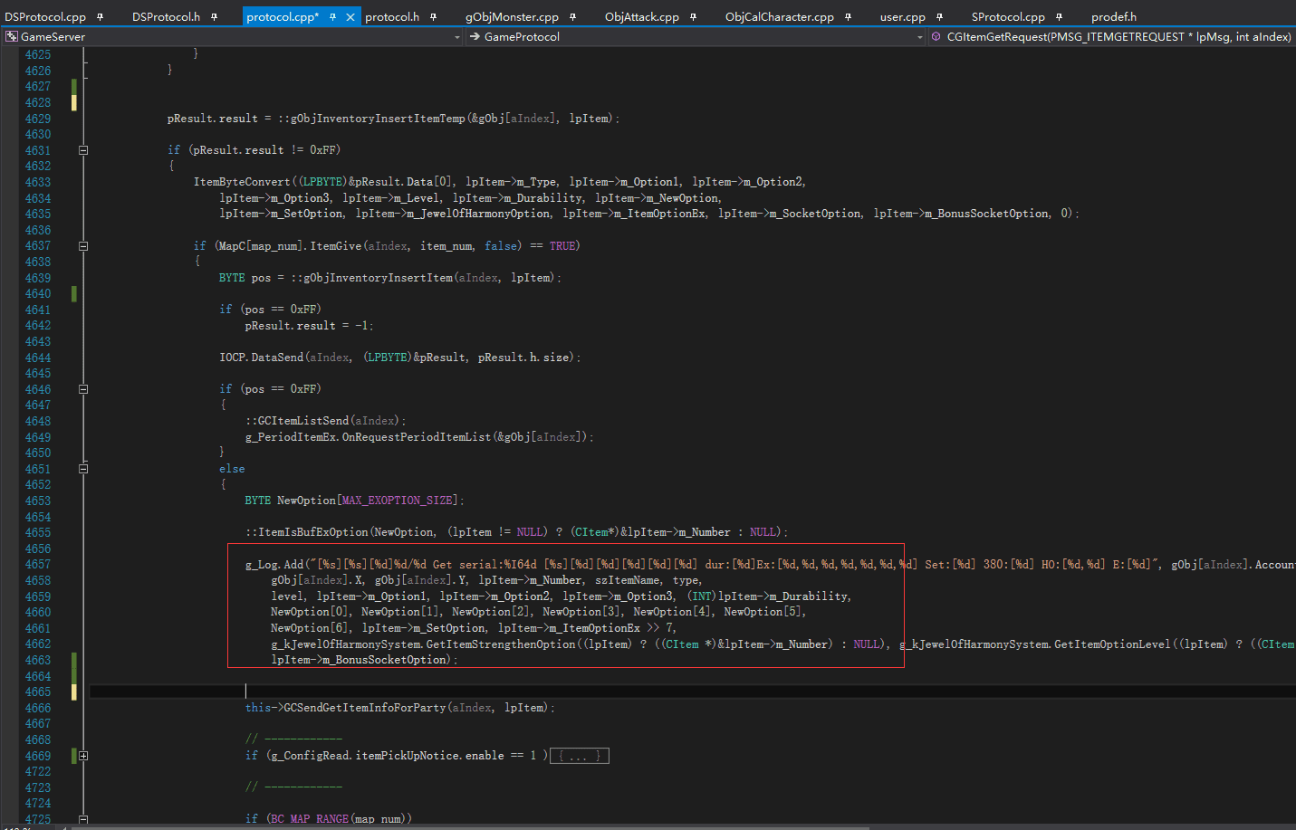Viewport: 1296px width, 830px height.
Task: Click 'szItemName' on line 4658
Action: (628, 580)
